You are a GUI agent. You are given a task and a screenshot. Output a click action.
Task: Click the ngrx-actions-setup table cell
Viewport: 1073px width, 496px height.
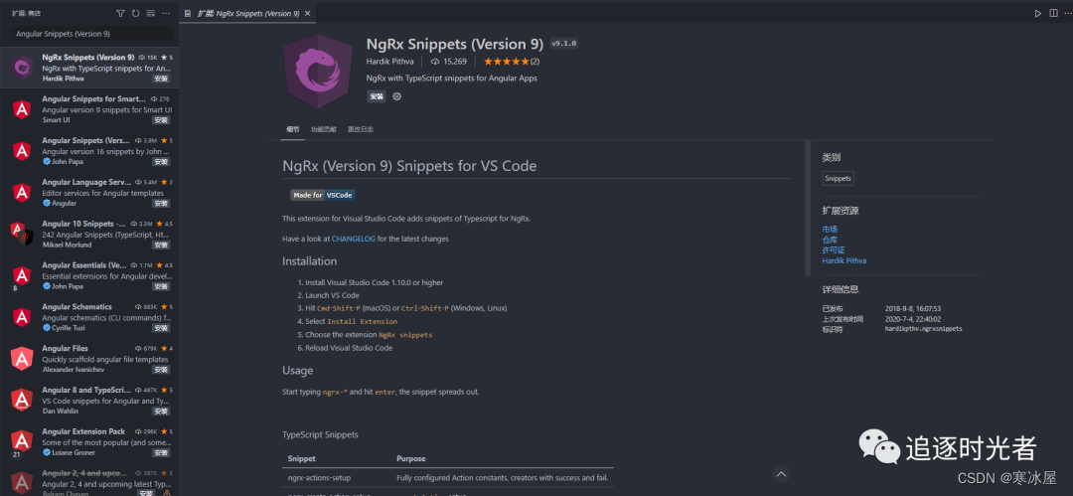click(x=320, y=477)
